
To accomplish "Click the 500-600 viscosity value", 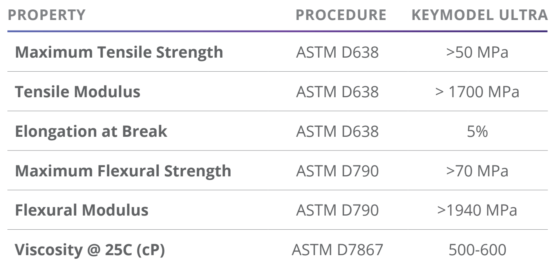I will click(477, 250).
